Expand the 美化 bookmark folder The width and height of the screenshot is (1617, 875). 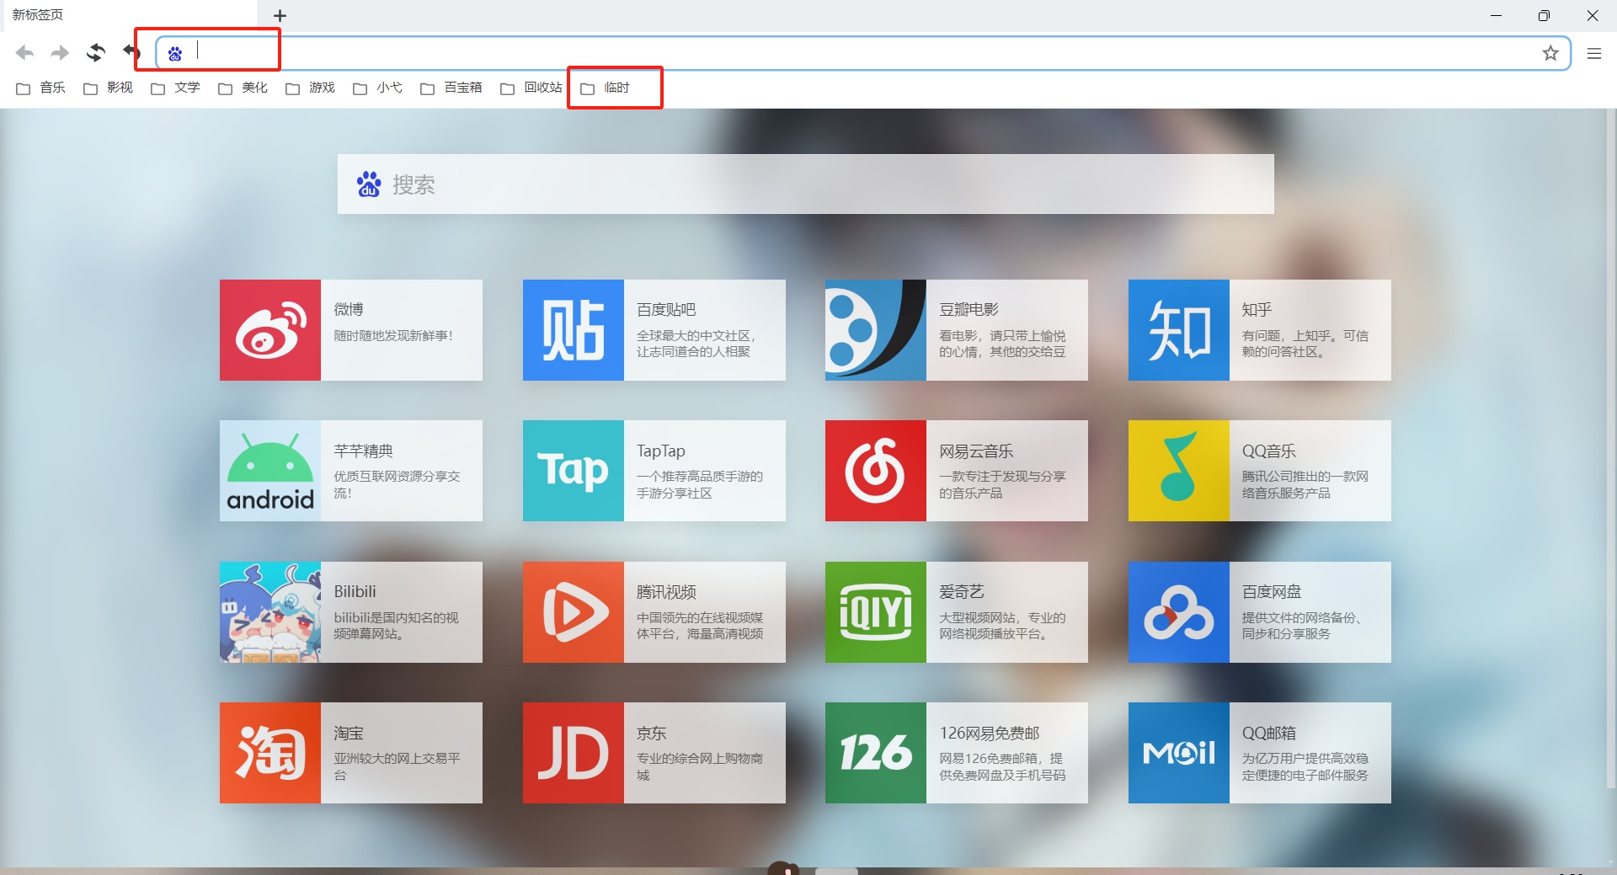point(243,88)
